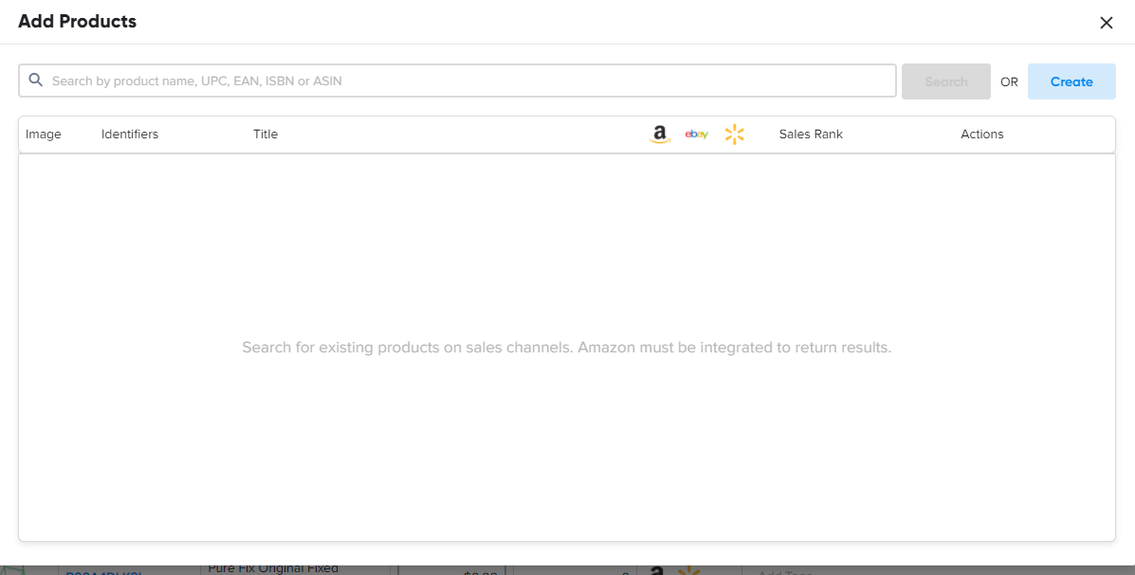
Task: Select the Sales Rank column header
Action: click(x=811, y=134)
